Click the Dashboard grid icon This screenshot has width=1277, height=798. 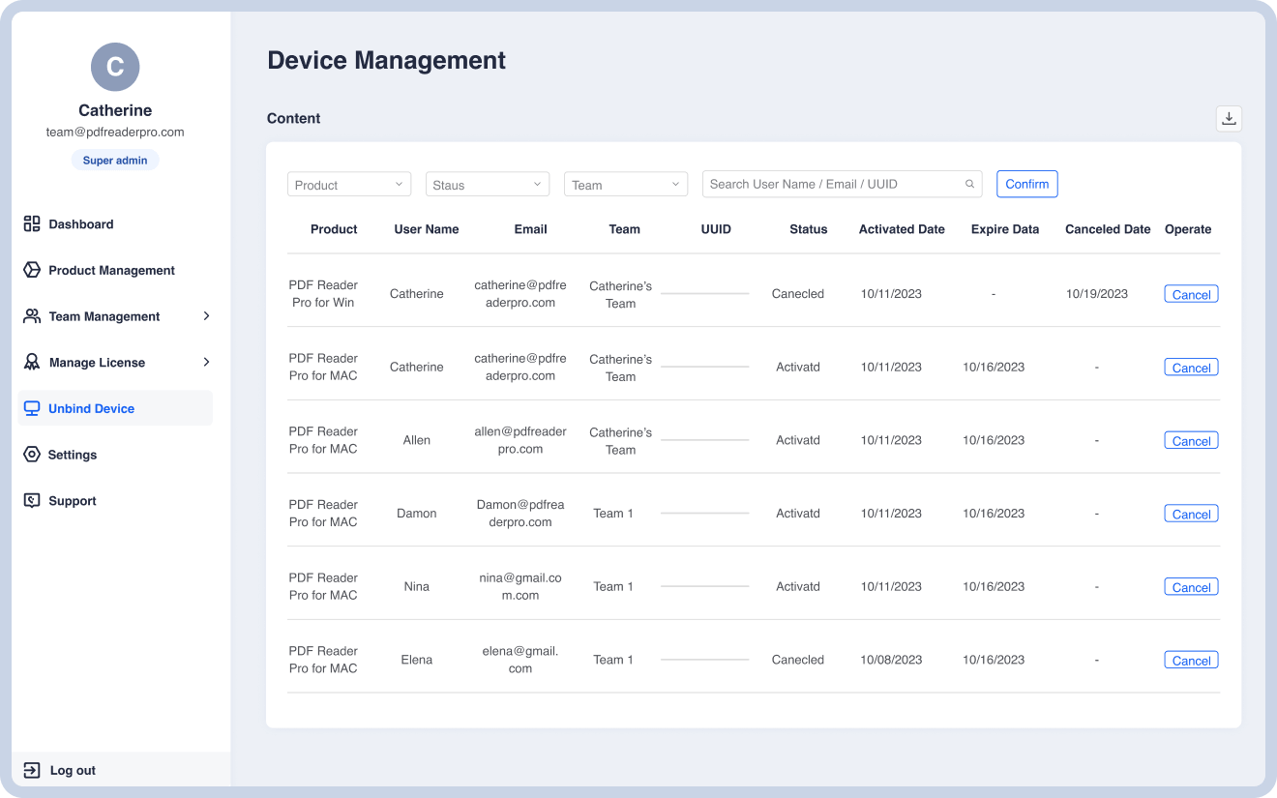coord(32,223)
